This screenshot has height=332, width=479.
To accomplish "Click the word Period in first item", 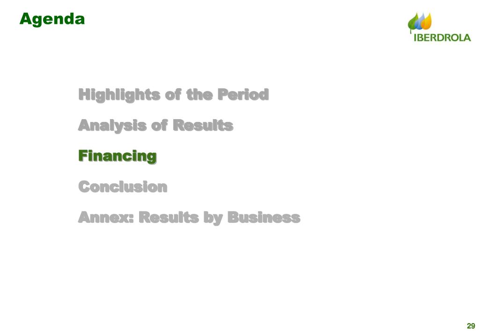I will [243, 94].
